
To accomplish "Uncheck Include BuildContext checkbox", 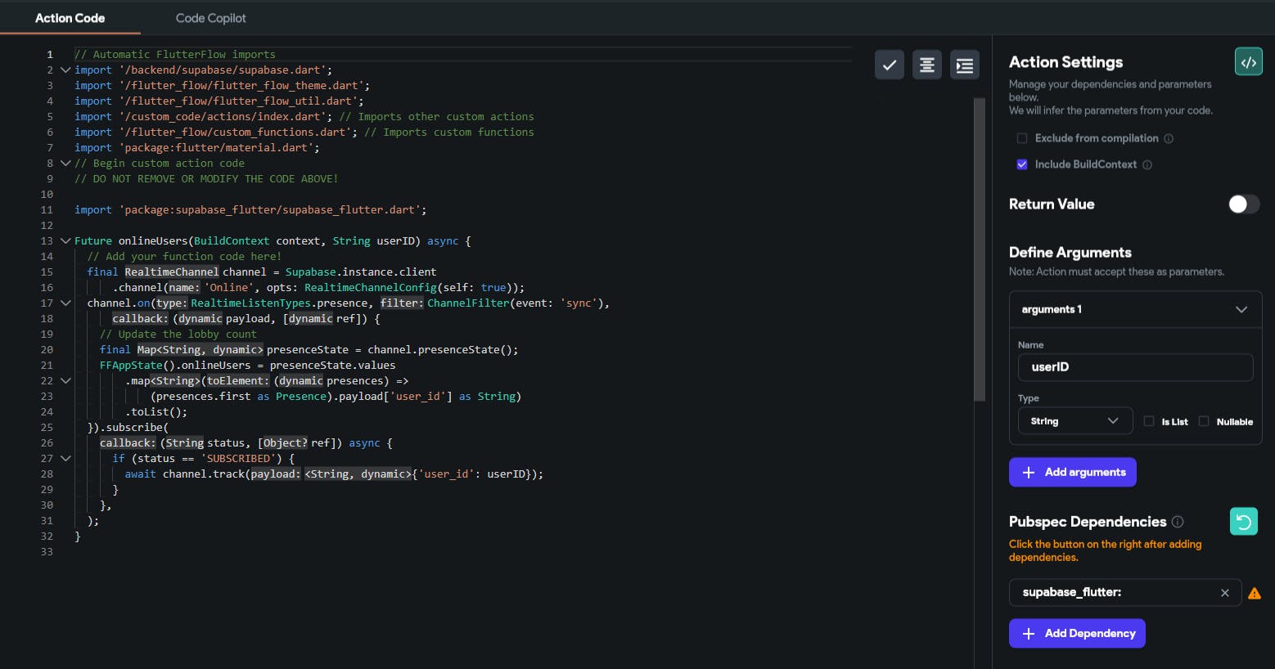I will [1021, 164].
